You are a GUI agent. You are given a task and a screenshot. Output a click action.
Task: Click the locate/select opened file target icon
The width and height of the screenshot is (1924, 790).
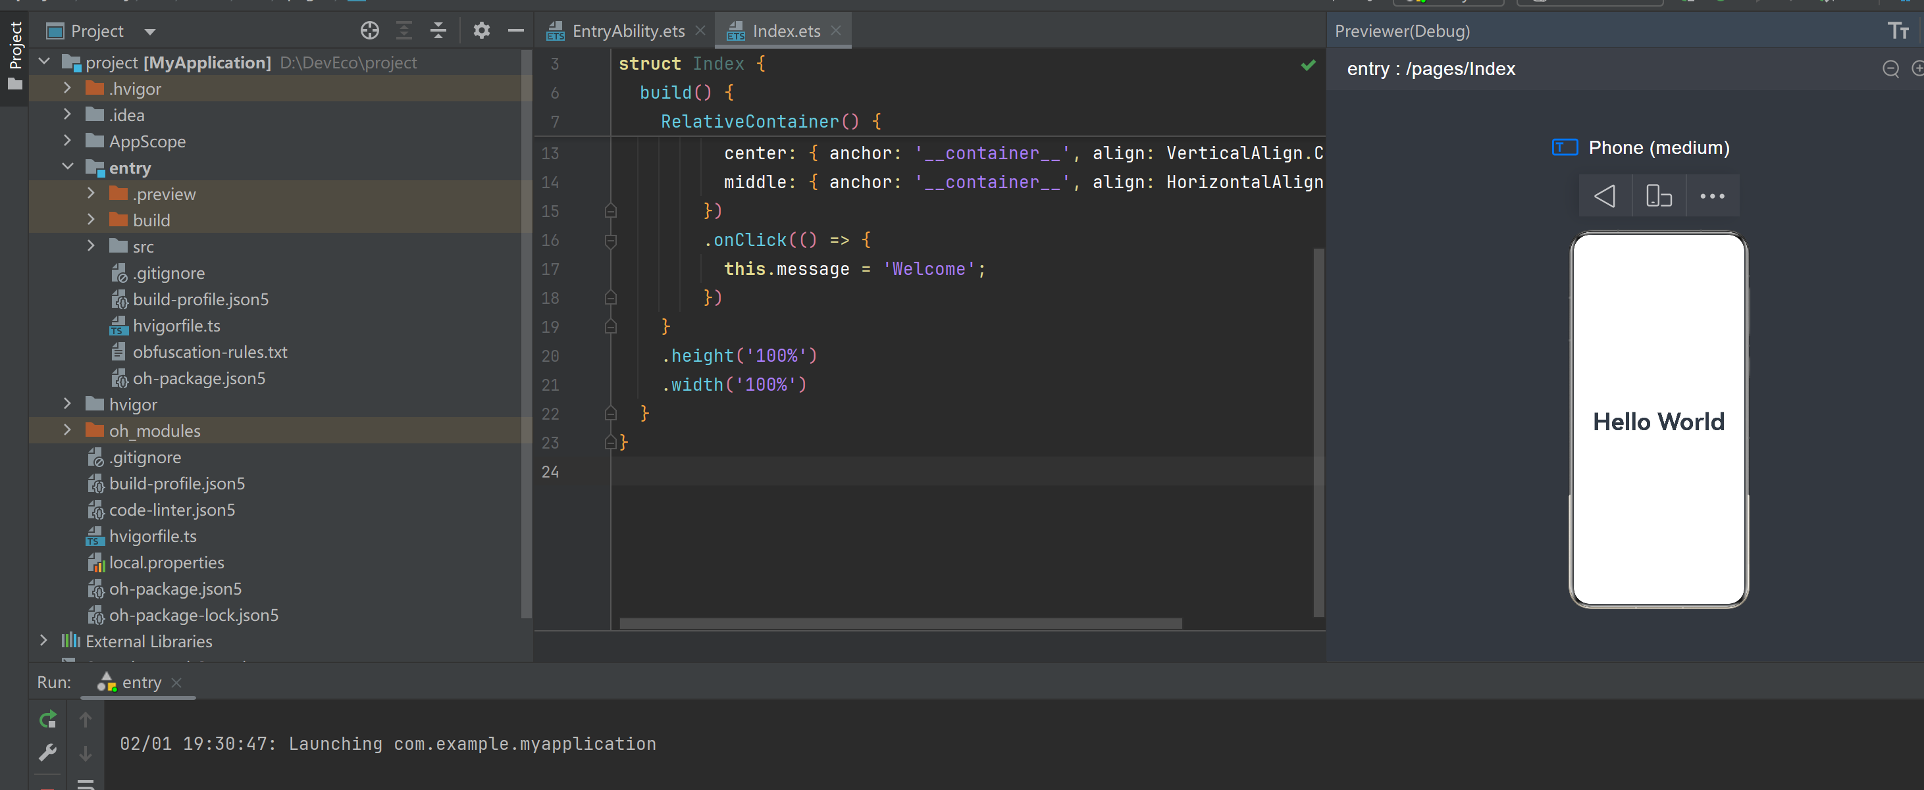[x=370, y=31]
